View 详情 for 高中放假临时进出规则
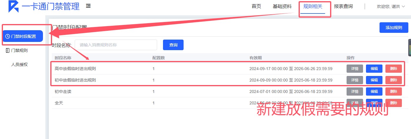Screen dimensions: 411x139 click(355, 69)
